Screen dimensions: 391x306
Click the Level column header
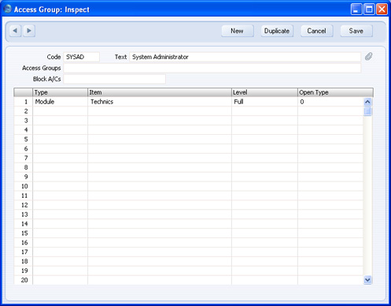tap(264, 92)
